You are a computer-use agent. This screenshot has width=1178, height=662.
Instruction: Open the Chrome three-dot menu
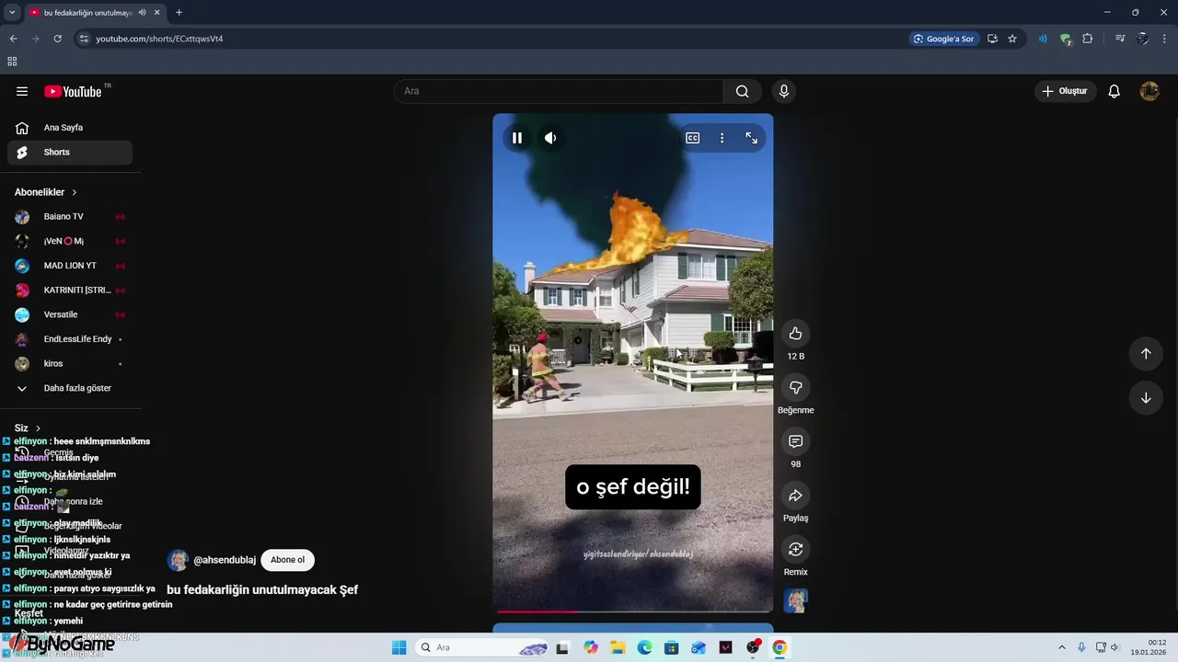pyautogui.click(x=1165, y=39)
